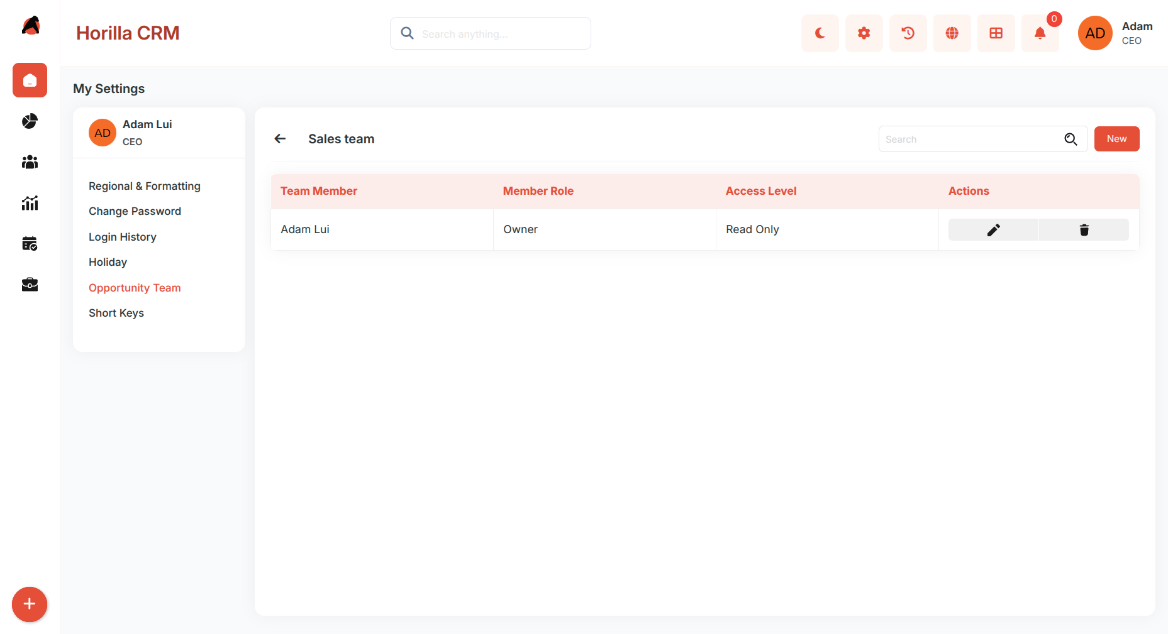The image size is (1168, 634).
Task: Open Holiday settings
Action: coord(108,262)
